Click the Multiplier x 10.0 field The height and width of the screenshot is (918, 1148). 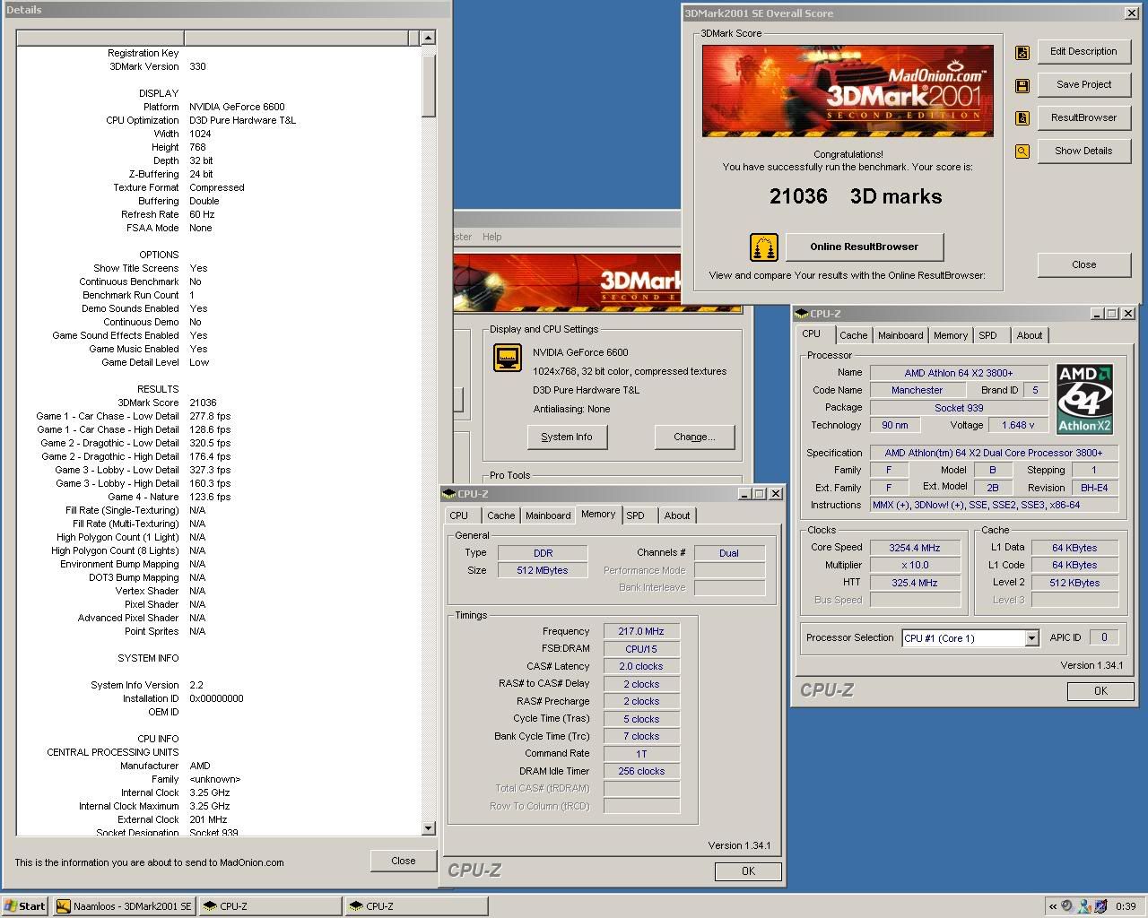pos(914,565)
